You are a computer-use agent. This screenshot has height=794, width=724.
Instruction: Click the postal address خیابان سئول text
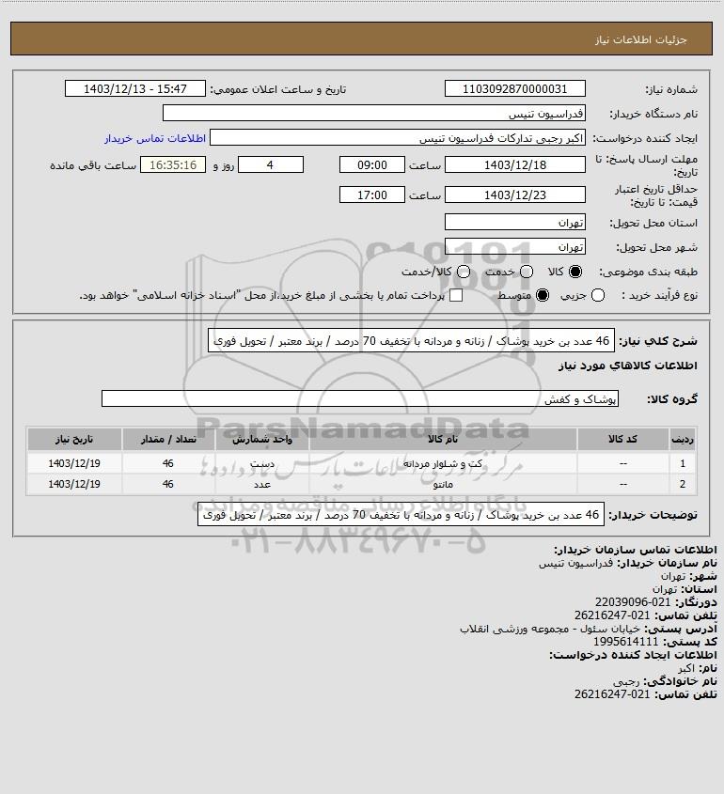coord(550,629)
